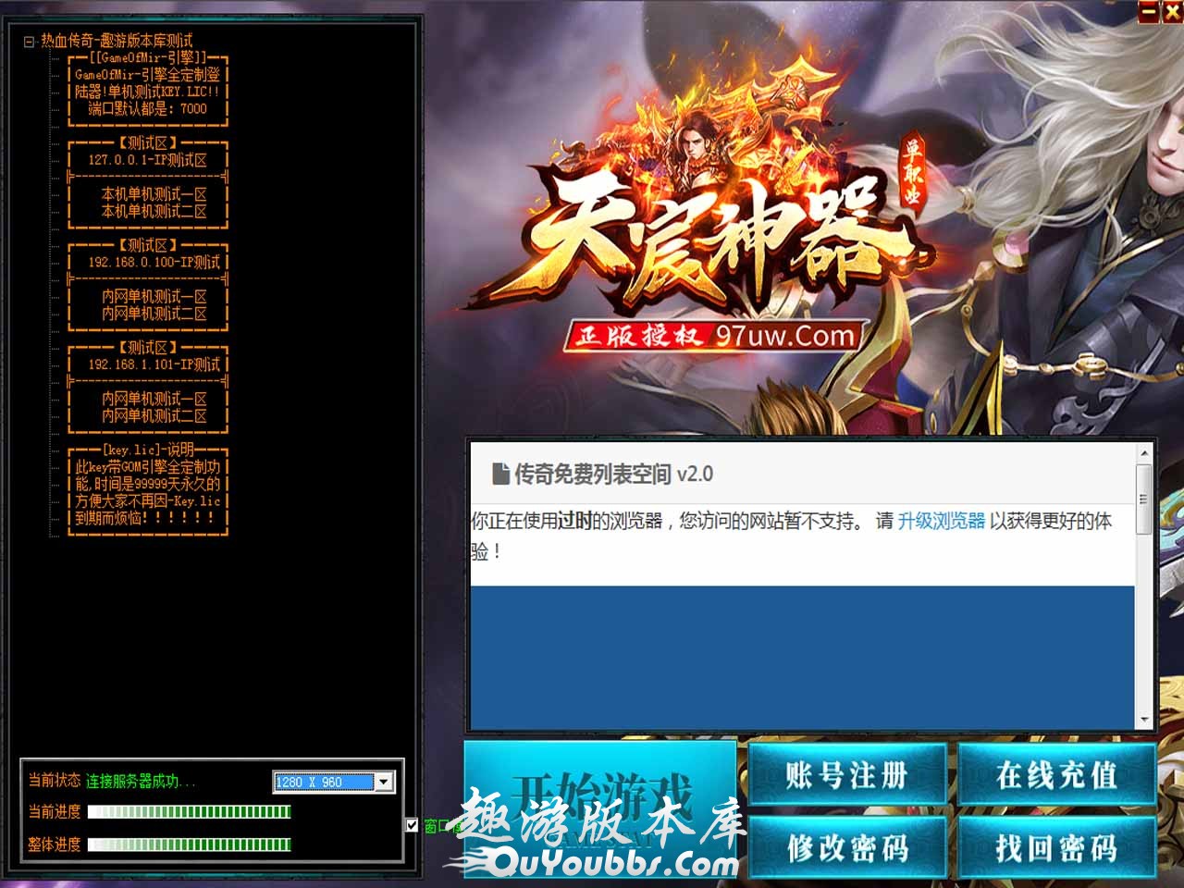The height and width of the screenshot is (888, 1184).
Task: Click the browser panel scrollbar thumb
Action: (1144, 499)
